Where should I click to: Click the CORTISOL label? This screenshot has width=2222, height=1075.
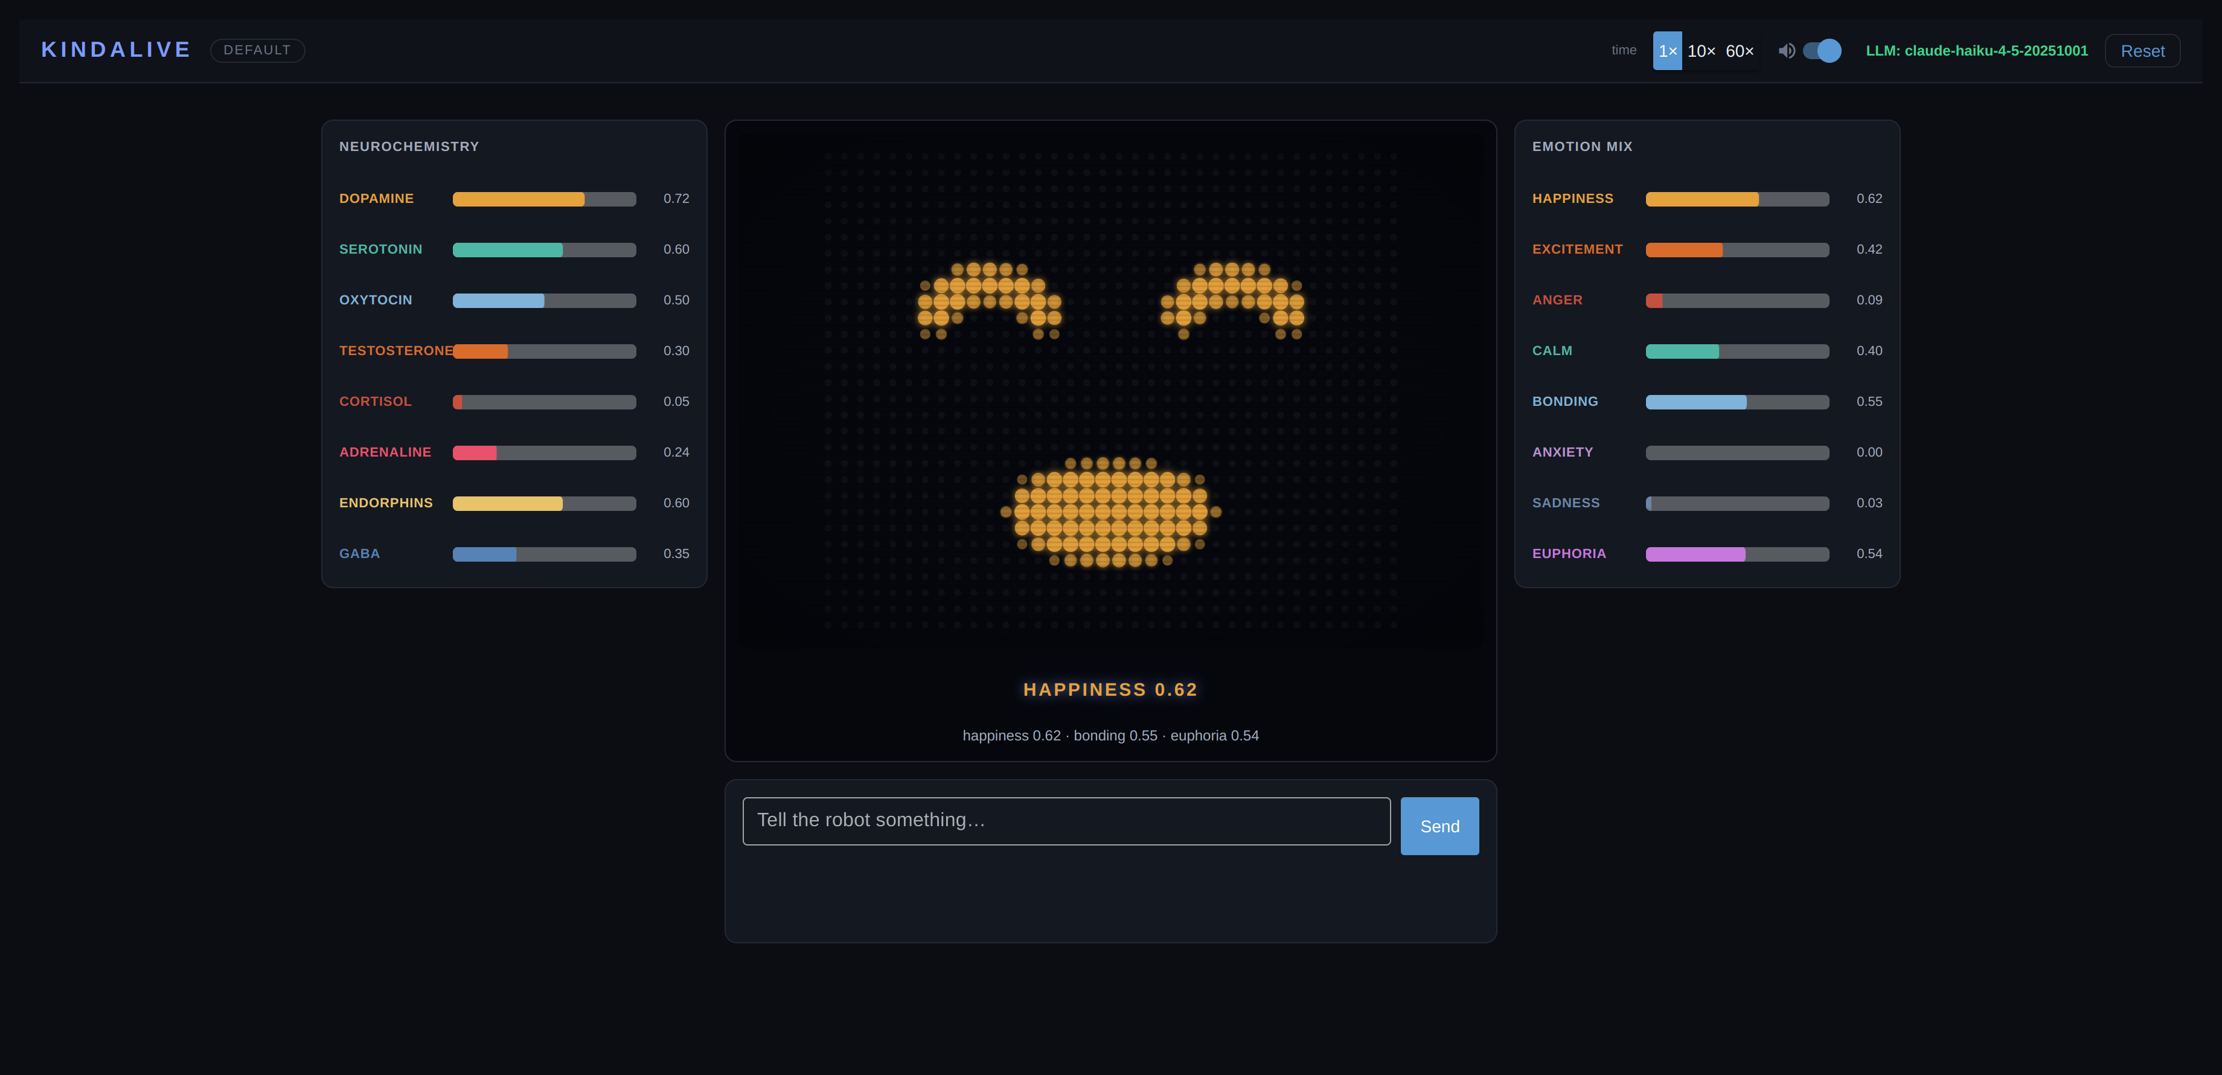(x=375, y=402)
